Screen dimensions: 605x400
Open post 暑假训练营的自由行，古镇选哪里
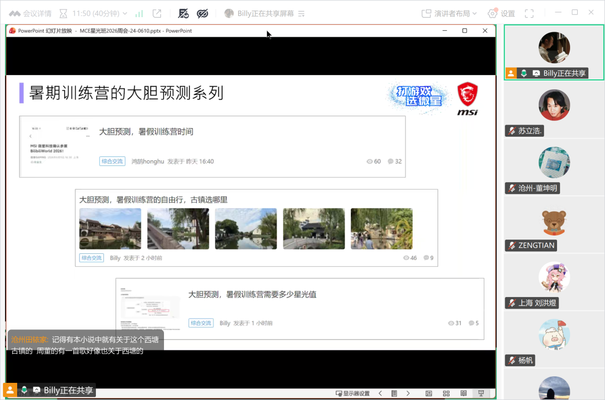(153, 200)
